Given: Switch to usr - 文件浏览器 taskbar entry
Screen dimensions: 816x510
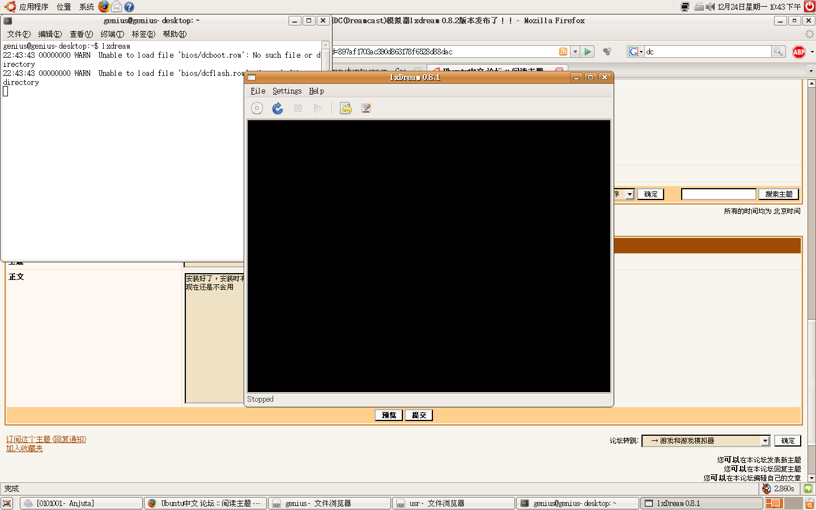Looking at the screenshot, I should pos(454,503).
